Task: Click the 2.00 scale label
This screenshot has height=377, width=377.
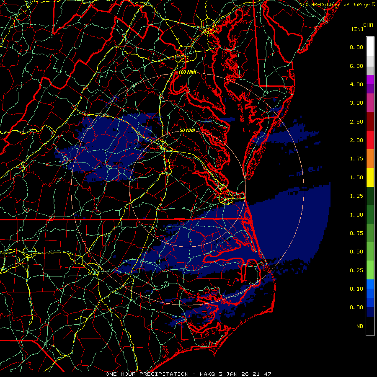Action: pyautogui.click(x=356, y=140)
